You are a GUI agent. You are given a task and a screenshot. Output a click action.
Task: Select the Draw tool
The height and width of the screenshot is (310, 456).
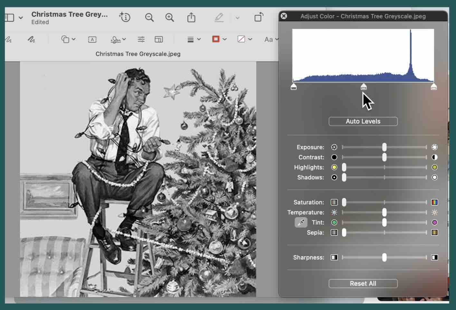[x=32, y=39]
